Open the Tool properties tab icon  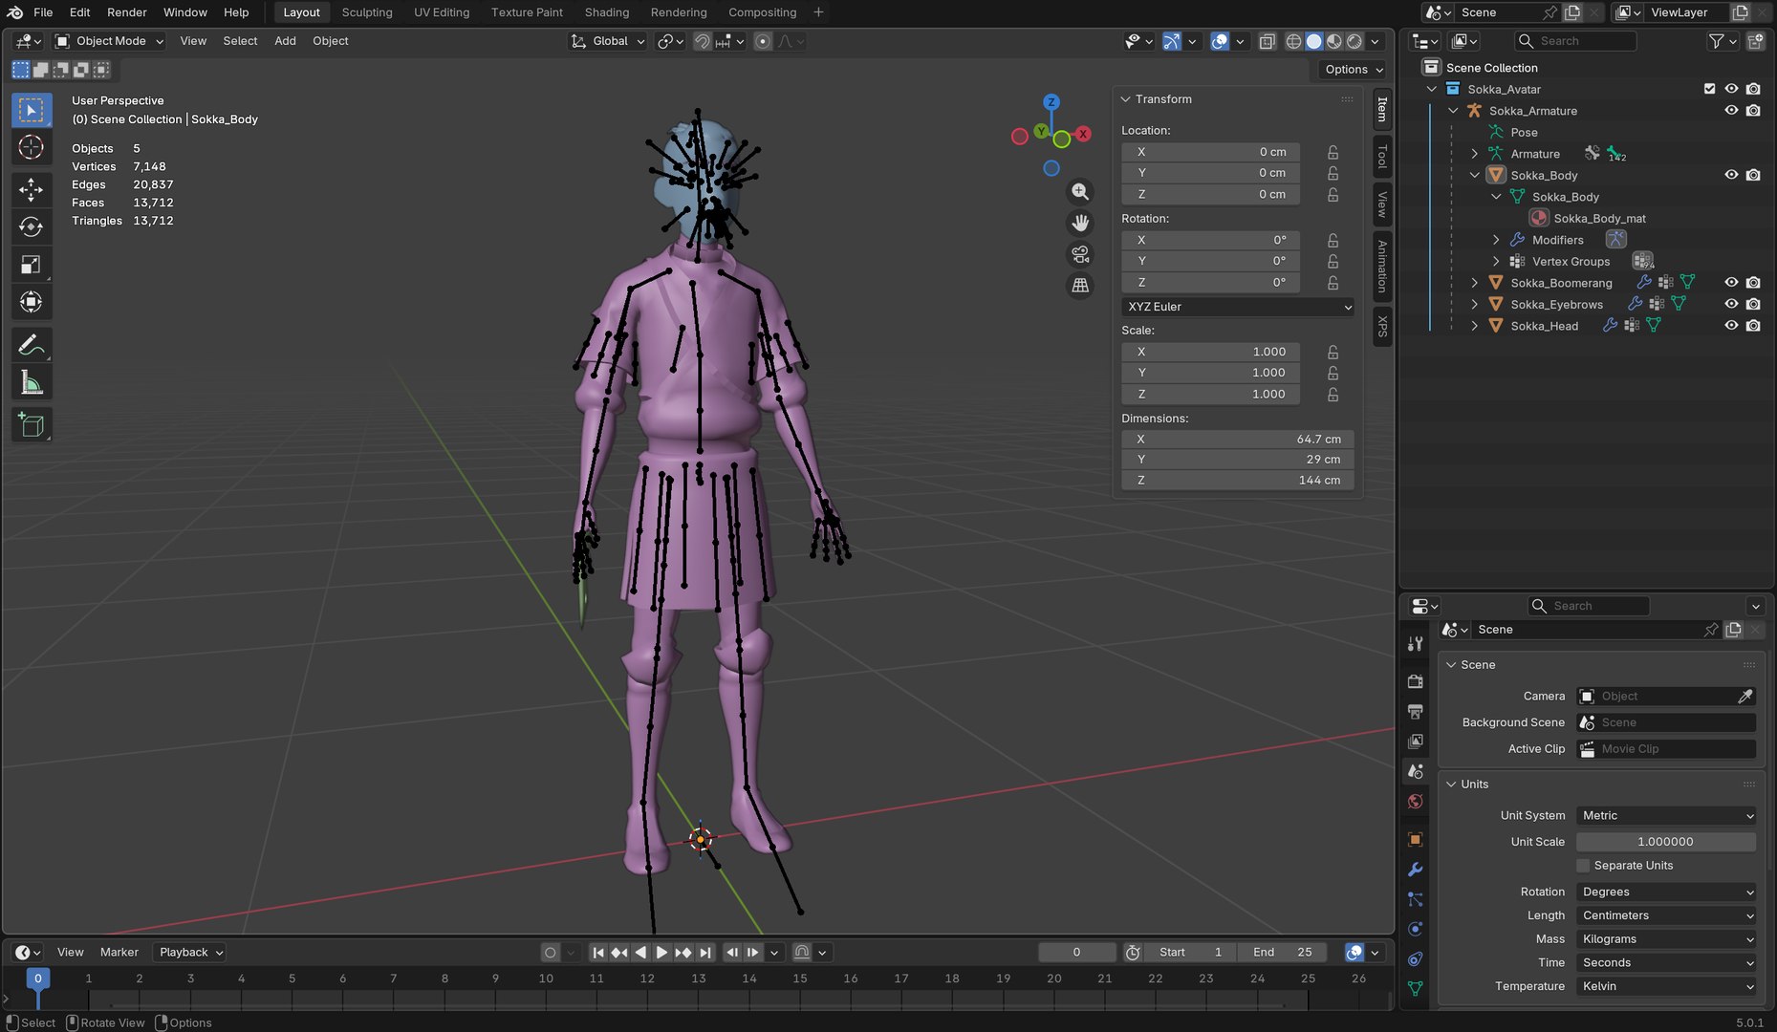(x=1415, y=644)
